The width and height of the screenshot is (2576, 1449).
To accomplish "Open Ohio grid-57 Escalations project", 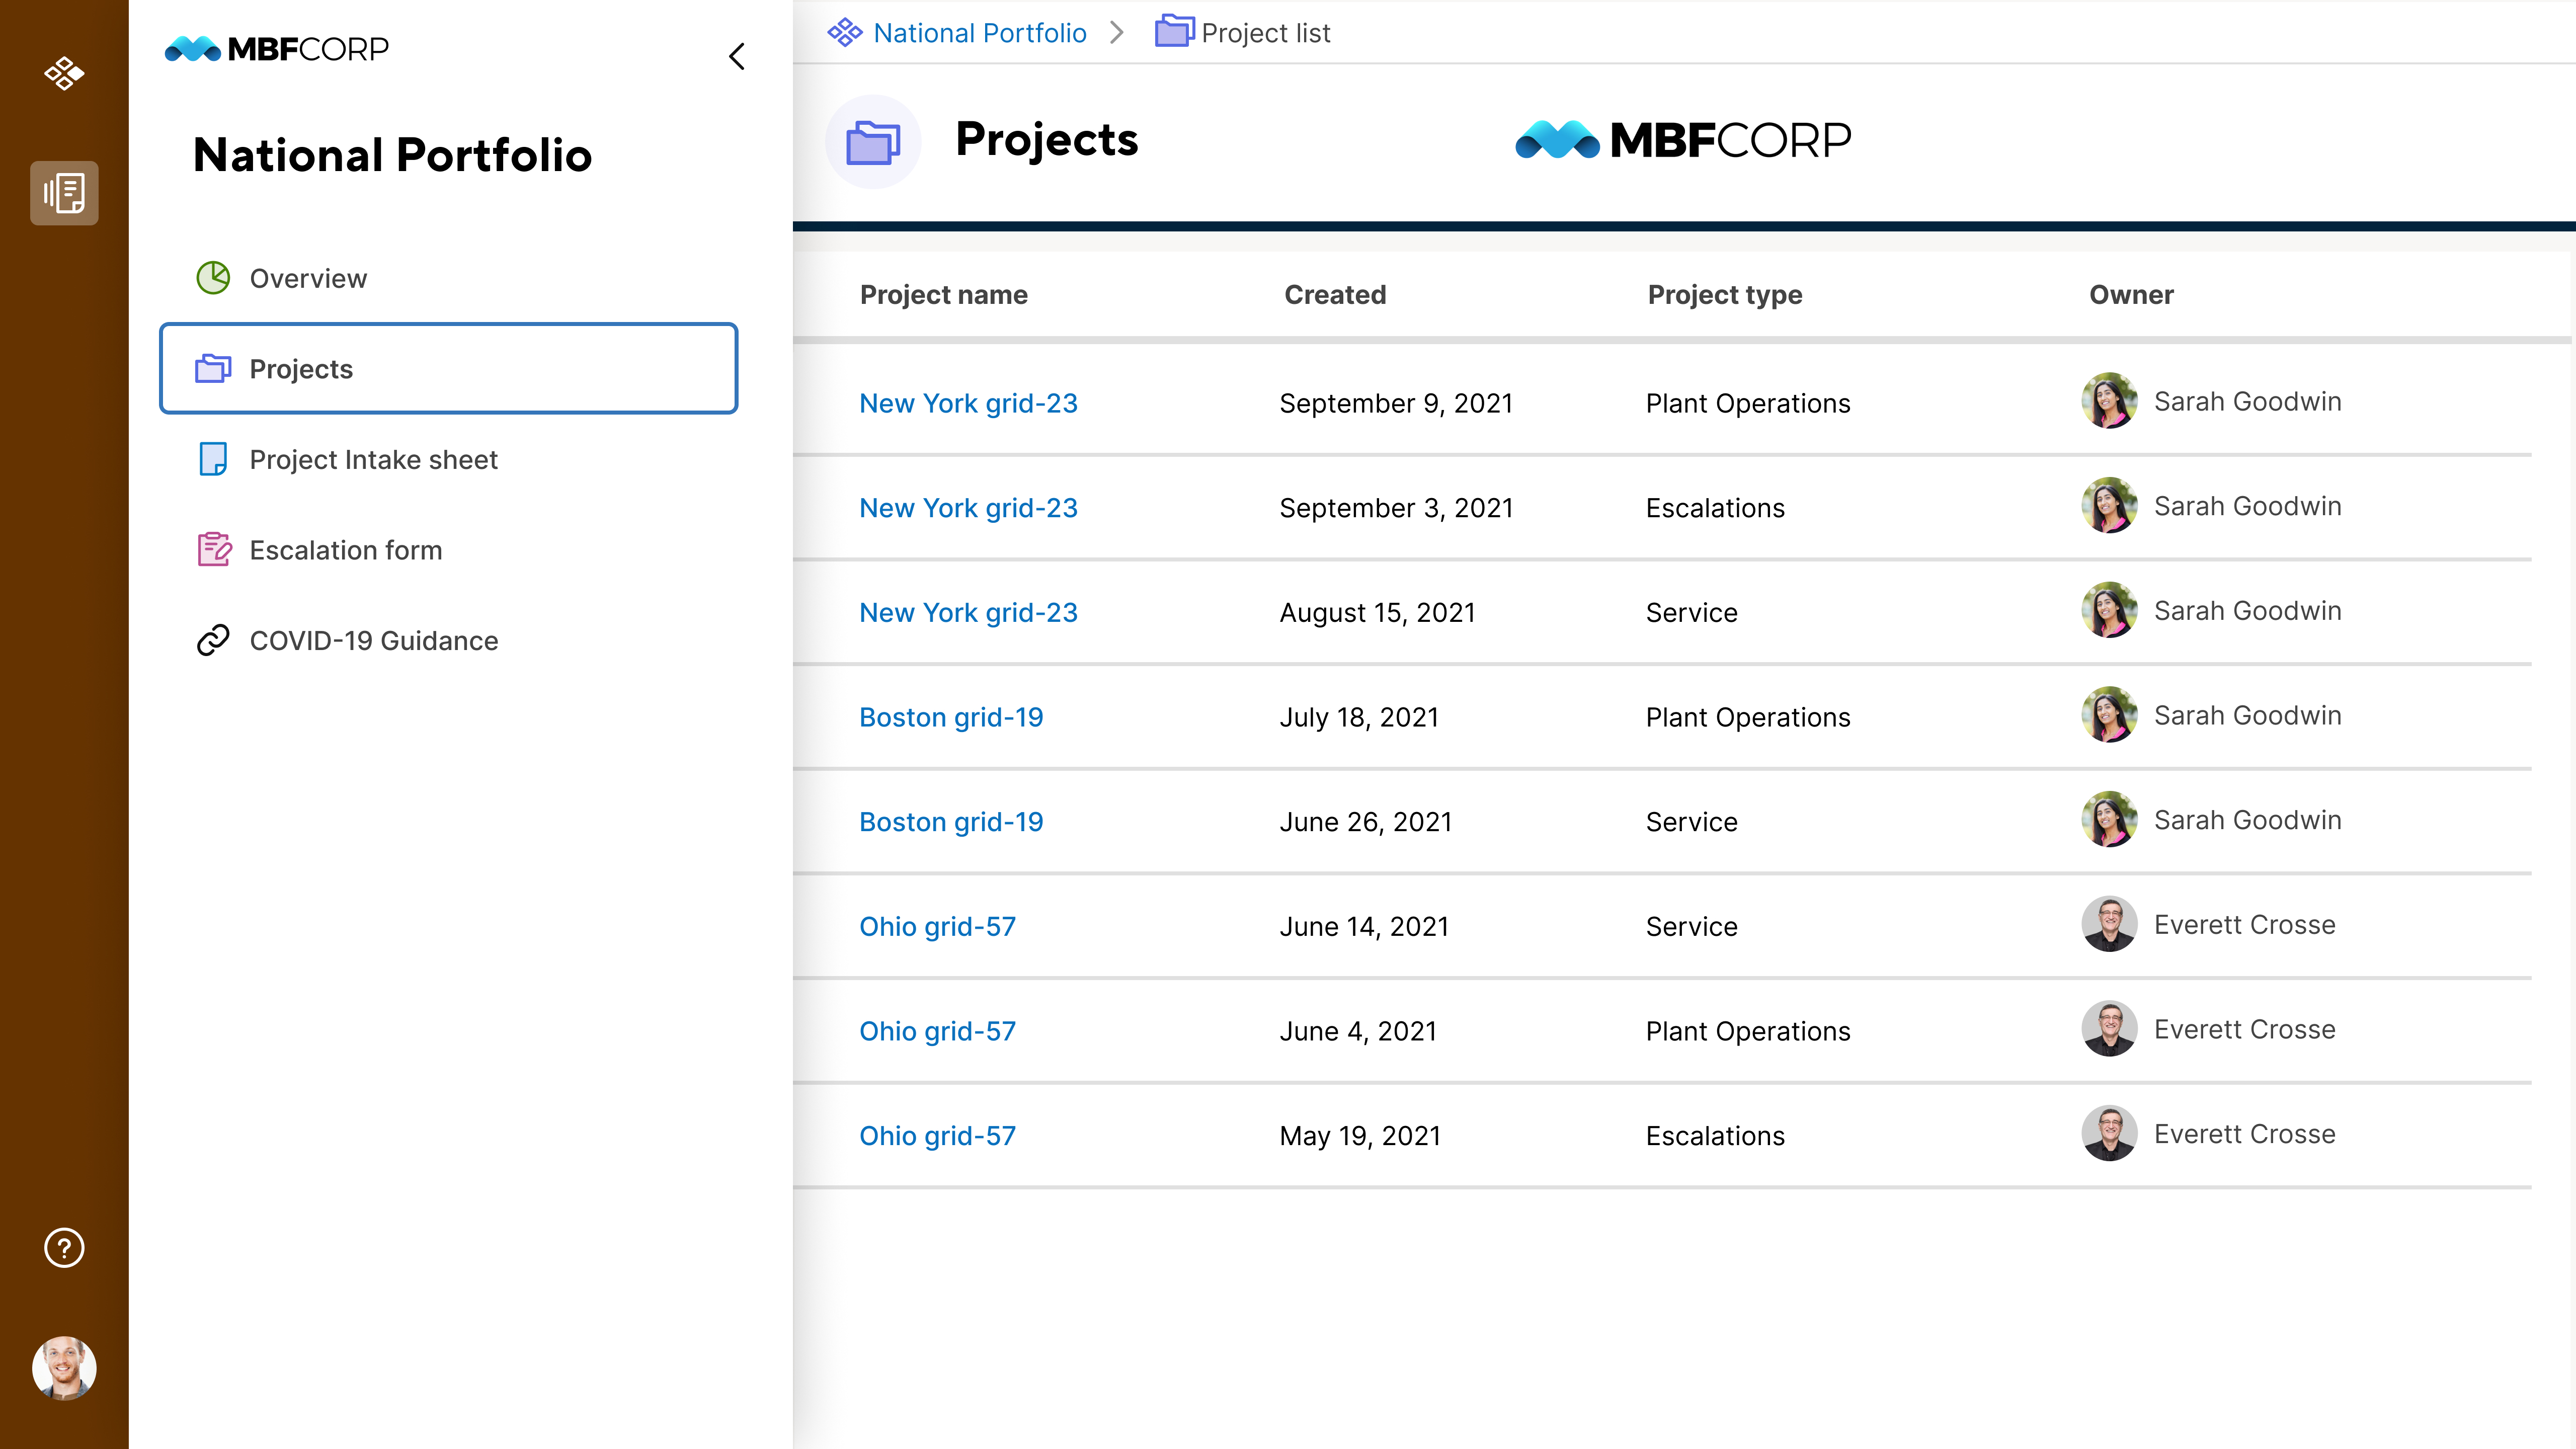I will coord(936,1134).
